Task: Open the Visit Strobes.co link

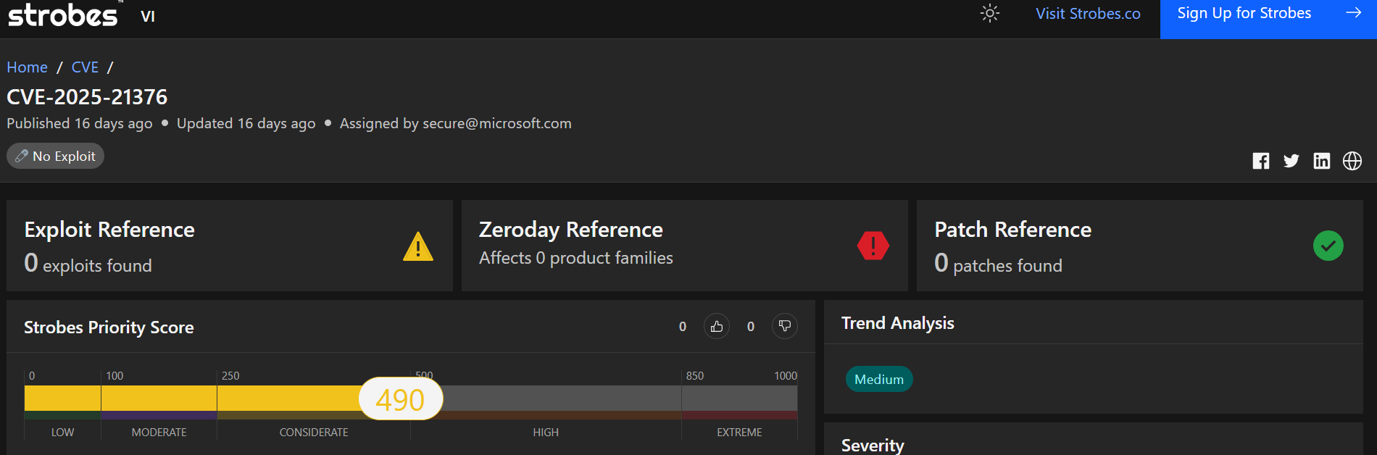Action: (x=1088, y=14)
